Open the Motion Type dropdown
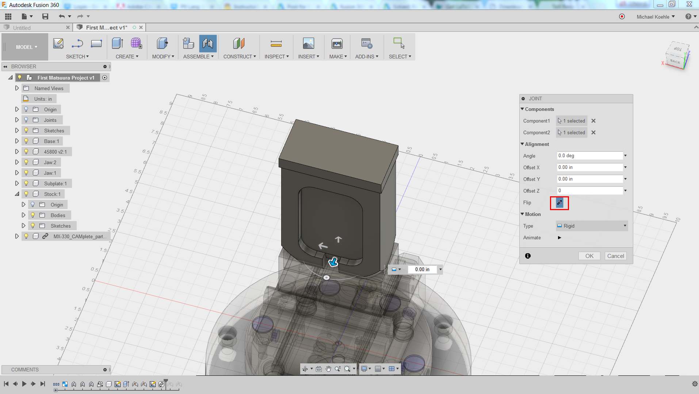The height and width of the screenshot is (394, 699). (592, 226)
